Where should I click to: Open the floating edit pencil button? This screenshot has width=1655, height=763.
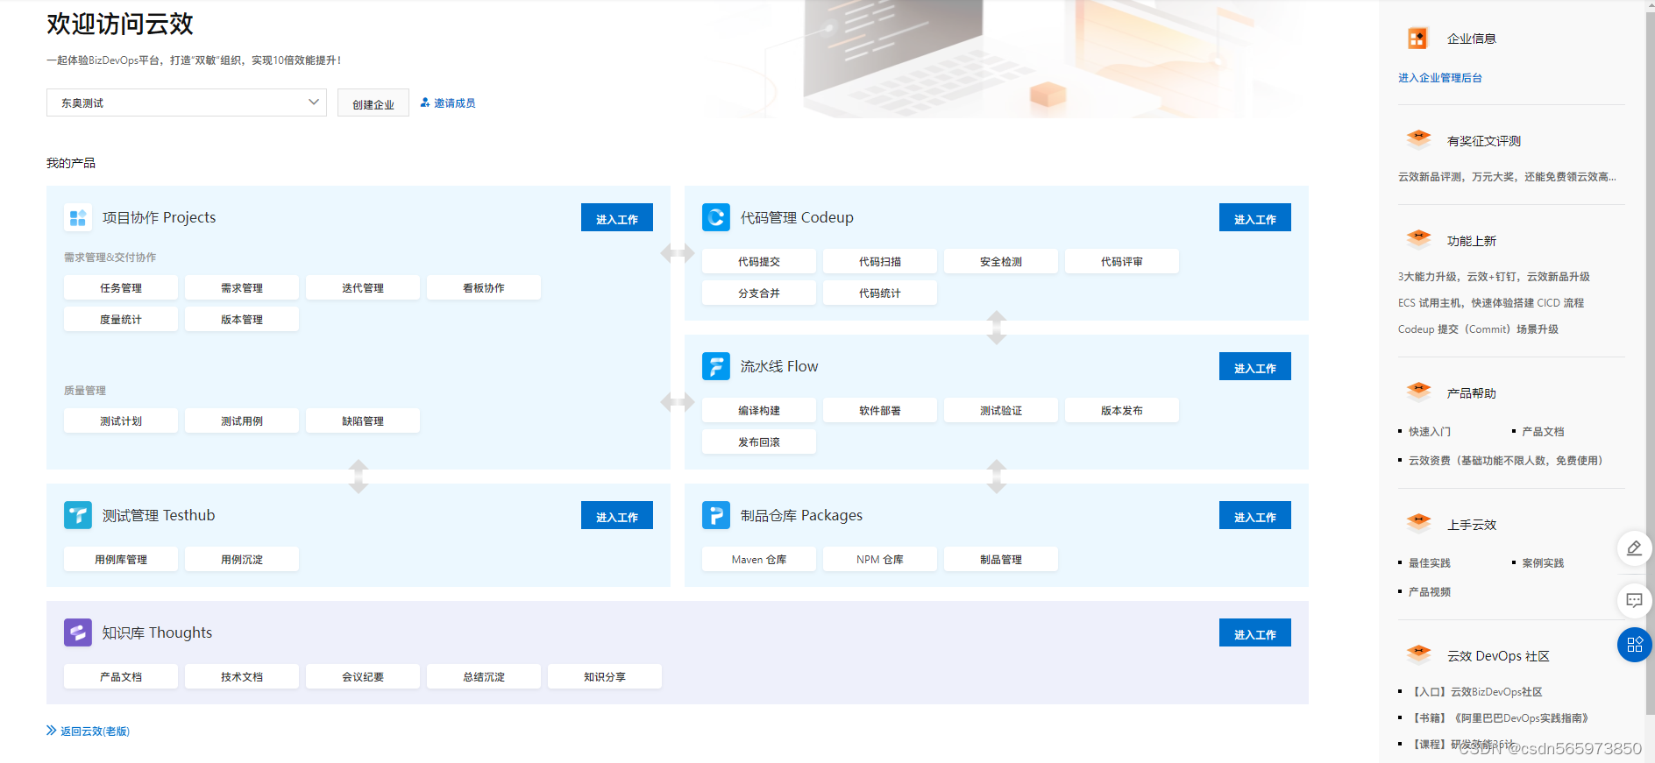point(1635,548)
